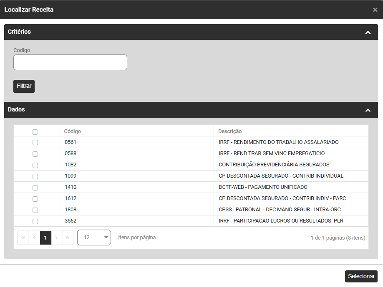Select page 1 in the paginator
This screenshot has width=383, height=287.
[x=45, y=238]
